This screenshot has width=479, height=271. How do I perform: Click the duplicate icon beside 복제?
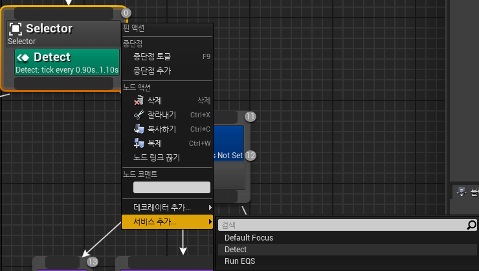click(139, 143)
